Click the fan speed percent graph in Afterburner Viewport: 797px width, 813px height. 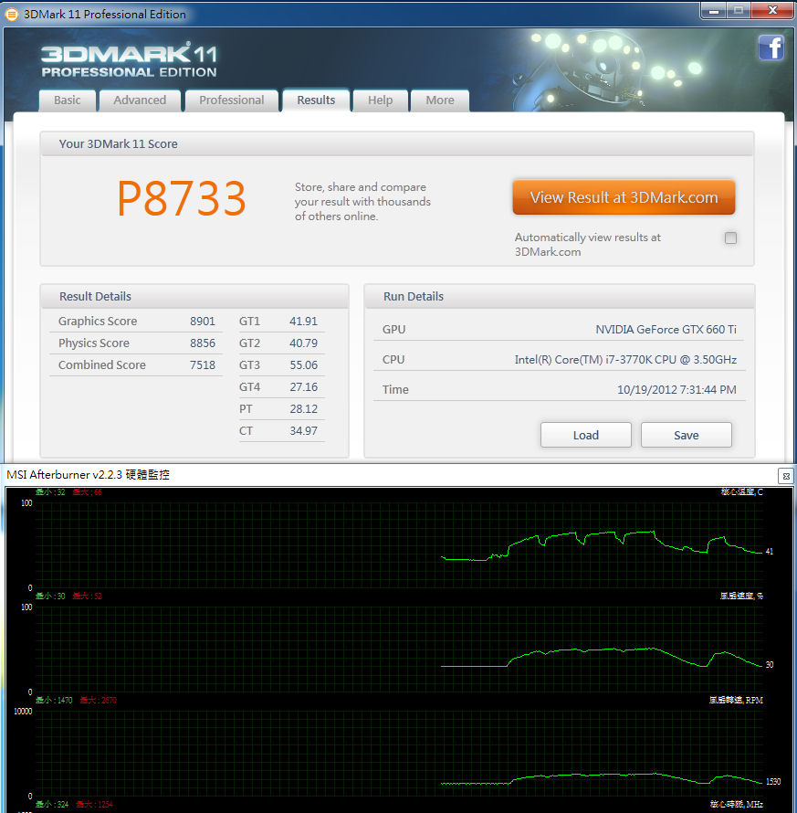pos(399,649)
